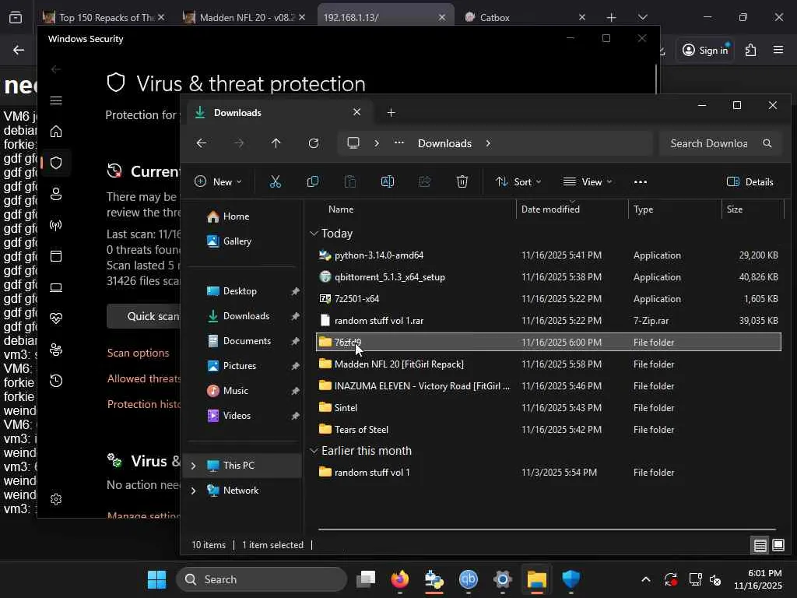The width and height of the screenshot is (797, 598).
Task: Open Firefox extensions puzzle icon
Action: (750, 50)
